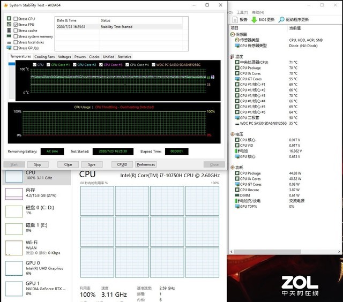This screenshot has height=302, width=343.
Task: Open the 工具(T) menu
Action: coord(243,11)
